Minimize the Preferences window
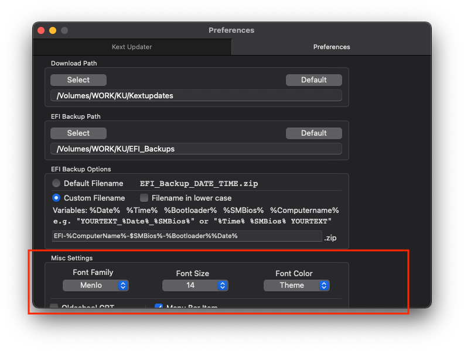This screenshot has height=351, width=464. 53,30
